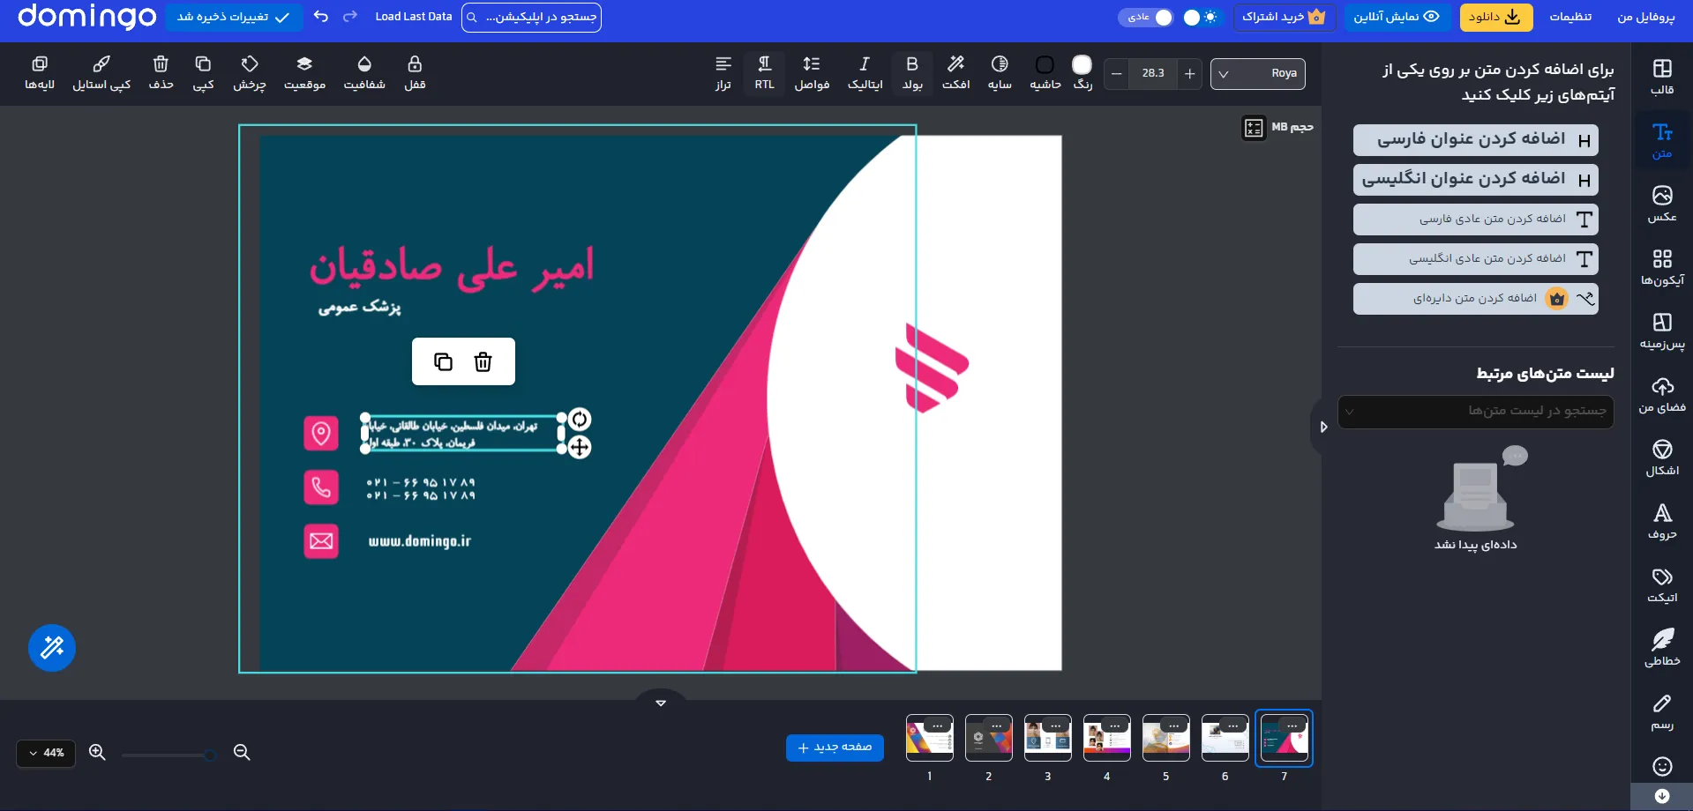
Task: Open the text Align (تراز) option
Action: pyautogui.click(x=723, y=73)
